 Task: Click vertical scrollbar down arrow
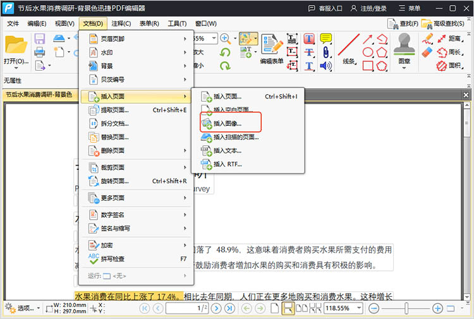tap(467, 297)
